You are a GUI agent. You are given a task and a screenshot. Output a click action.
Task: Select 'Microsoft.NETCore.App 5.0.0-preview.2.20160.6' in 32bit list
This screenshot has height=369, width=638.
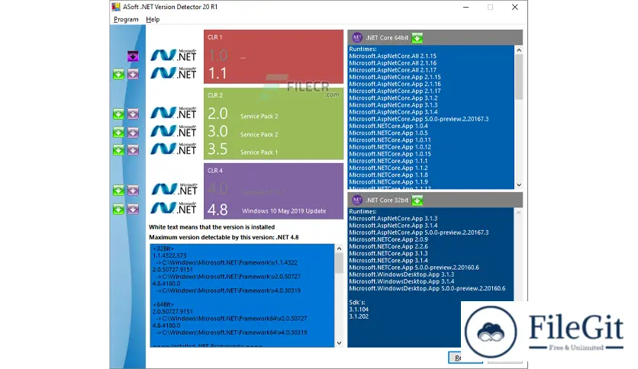pyautogui.click(x=414, y=268)
